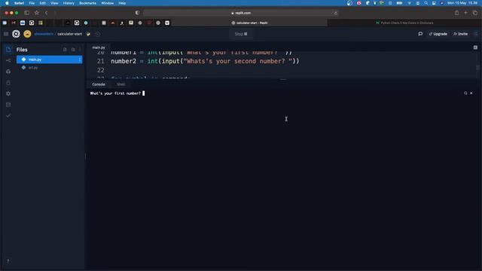Toggle the editor layout icon at top right
Image resolution: width=482 pixels, height=271 pixels.
point(475,47)
